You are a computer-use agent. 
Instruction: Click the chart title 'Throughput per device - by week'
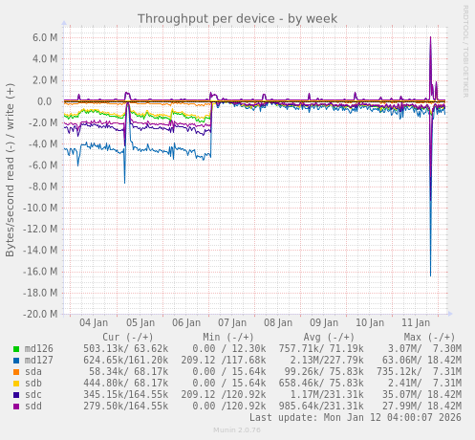coord(237,19)
